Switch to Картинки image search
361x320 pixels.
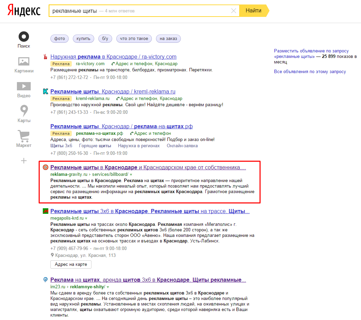click(24, 64)
